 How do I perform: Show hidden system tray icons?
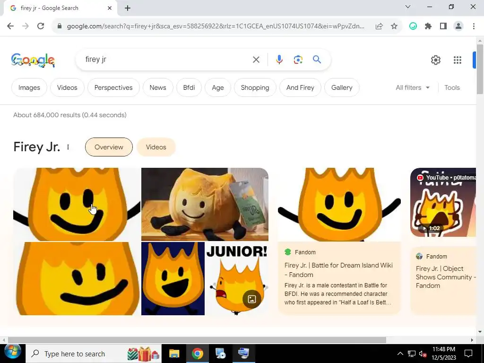coord(400,354)
